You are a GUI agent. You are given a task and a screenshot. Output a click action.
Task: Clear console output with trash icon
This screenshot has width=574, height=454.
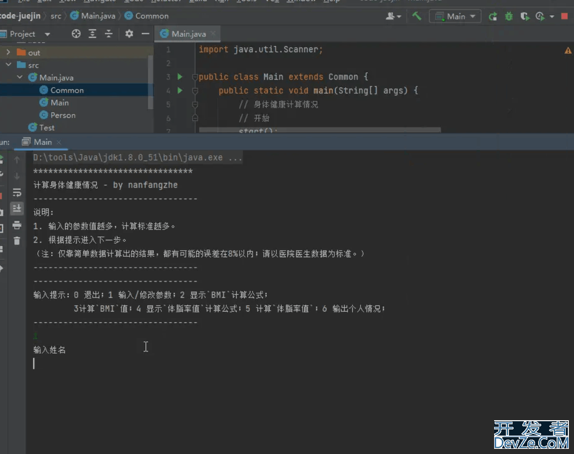click(x=17, y=240)
